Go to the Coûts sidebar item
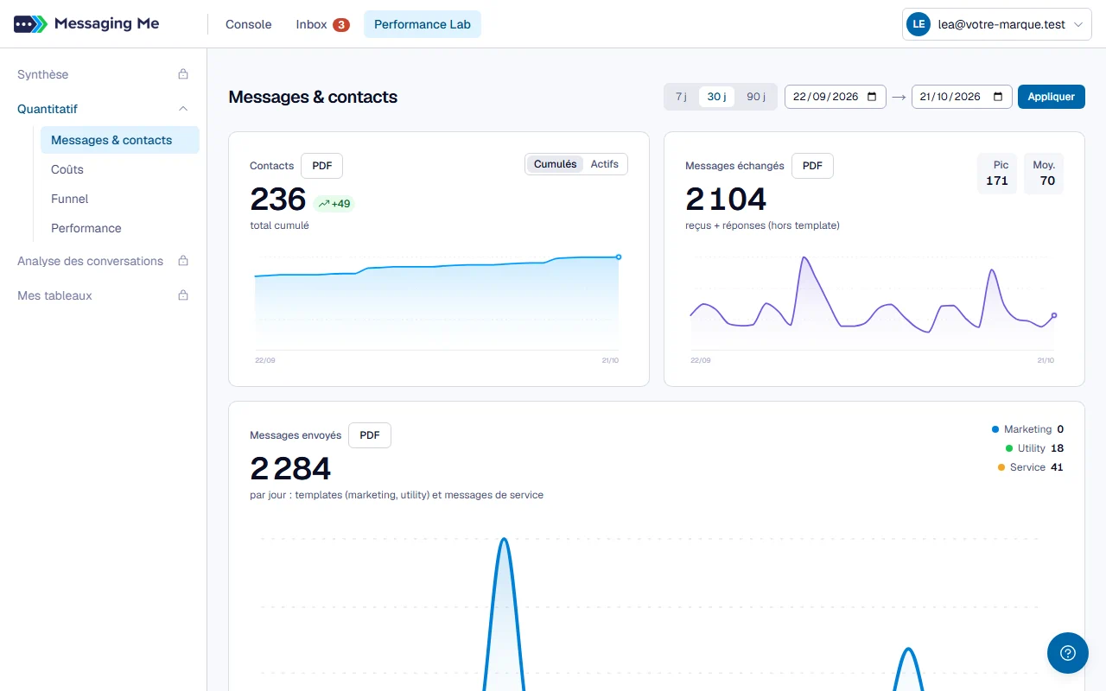 pos(120,169)
